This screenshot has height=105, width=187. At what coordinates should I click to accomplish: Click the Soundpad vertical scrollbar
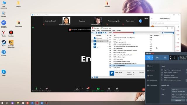click(x=173, y=43)
